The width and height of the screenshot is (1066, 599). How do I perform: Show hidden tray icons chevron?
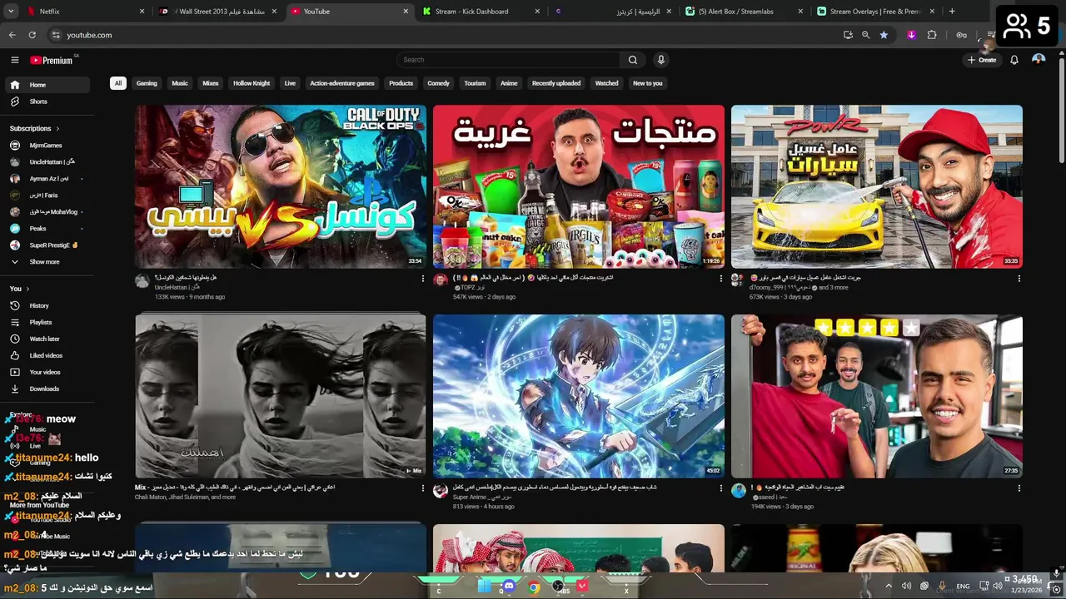click(x=889, y=587)
